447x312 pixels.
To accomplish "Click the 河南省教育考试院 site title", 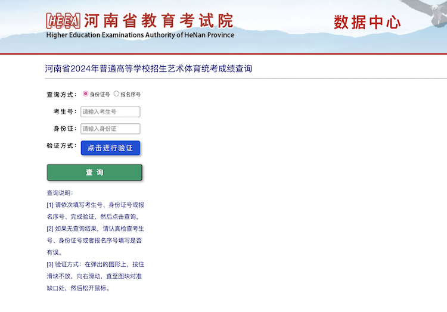I will (158, 20).
